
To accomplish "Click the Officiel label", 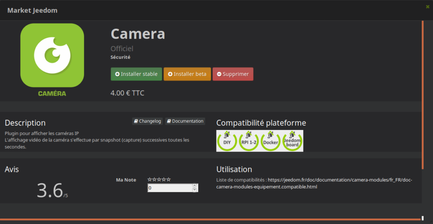I will click(x=122, y=49).
